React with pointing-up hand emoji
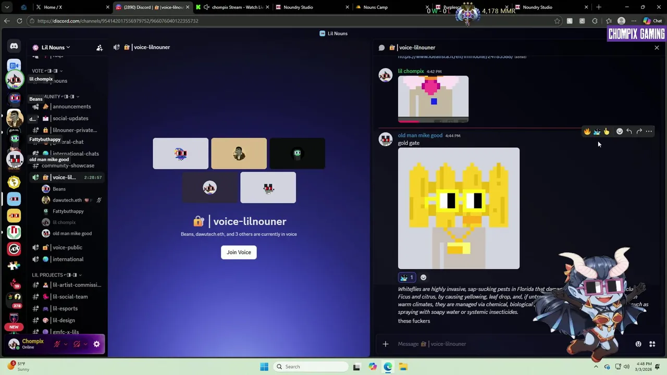 point(607,132)
